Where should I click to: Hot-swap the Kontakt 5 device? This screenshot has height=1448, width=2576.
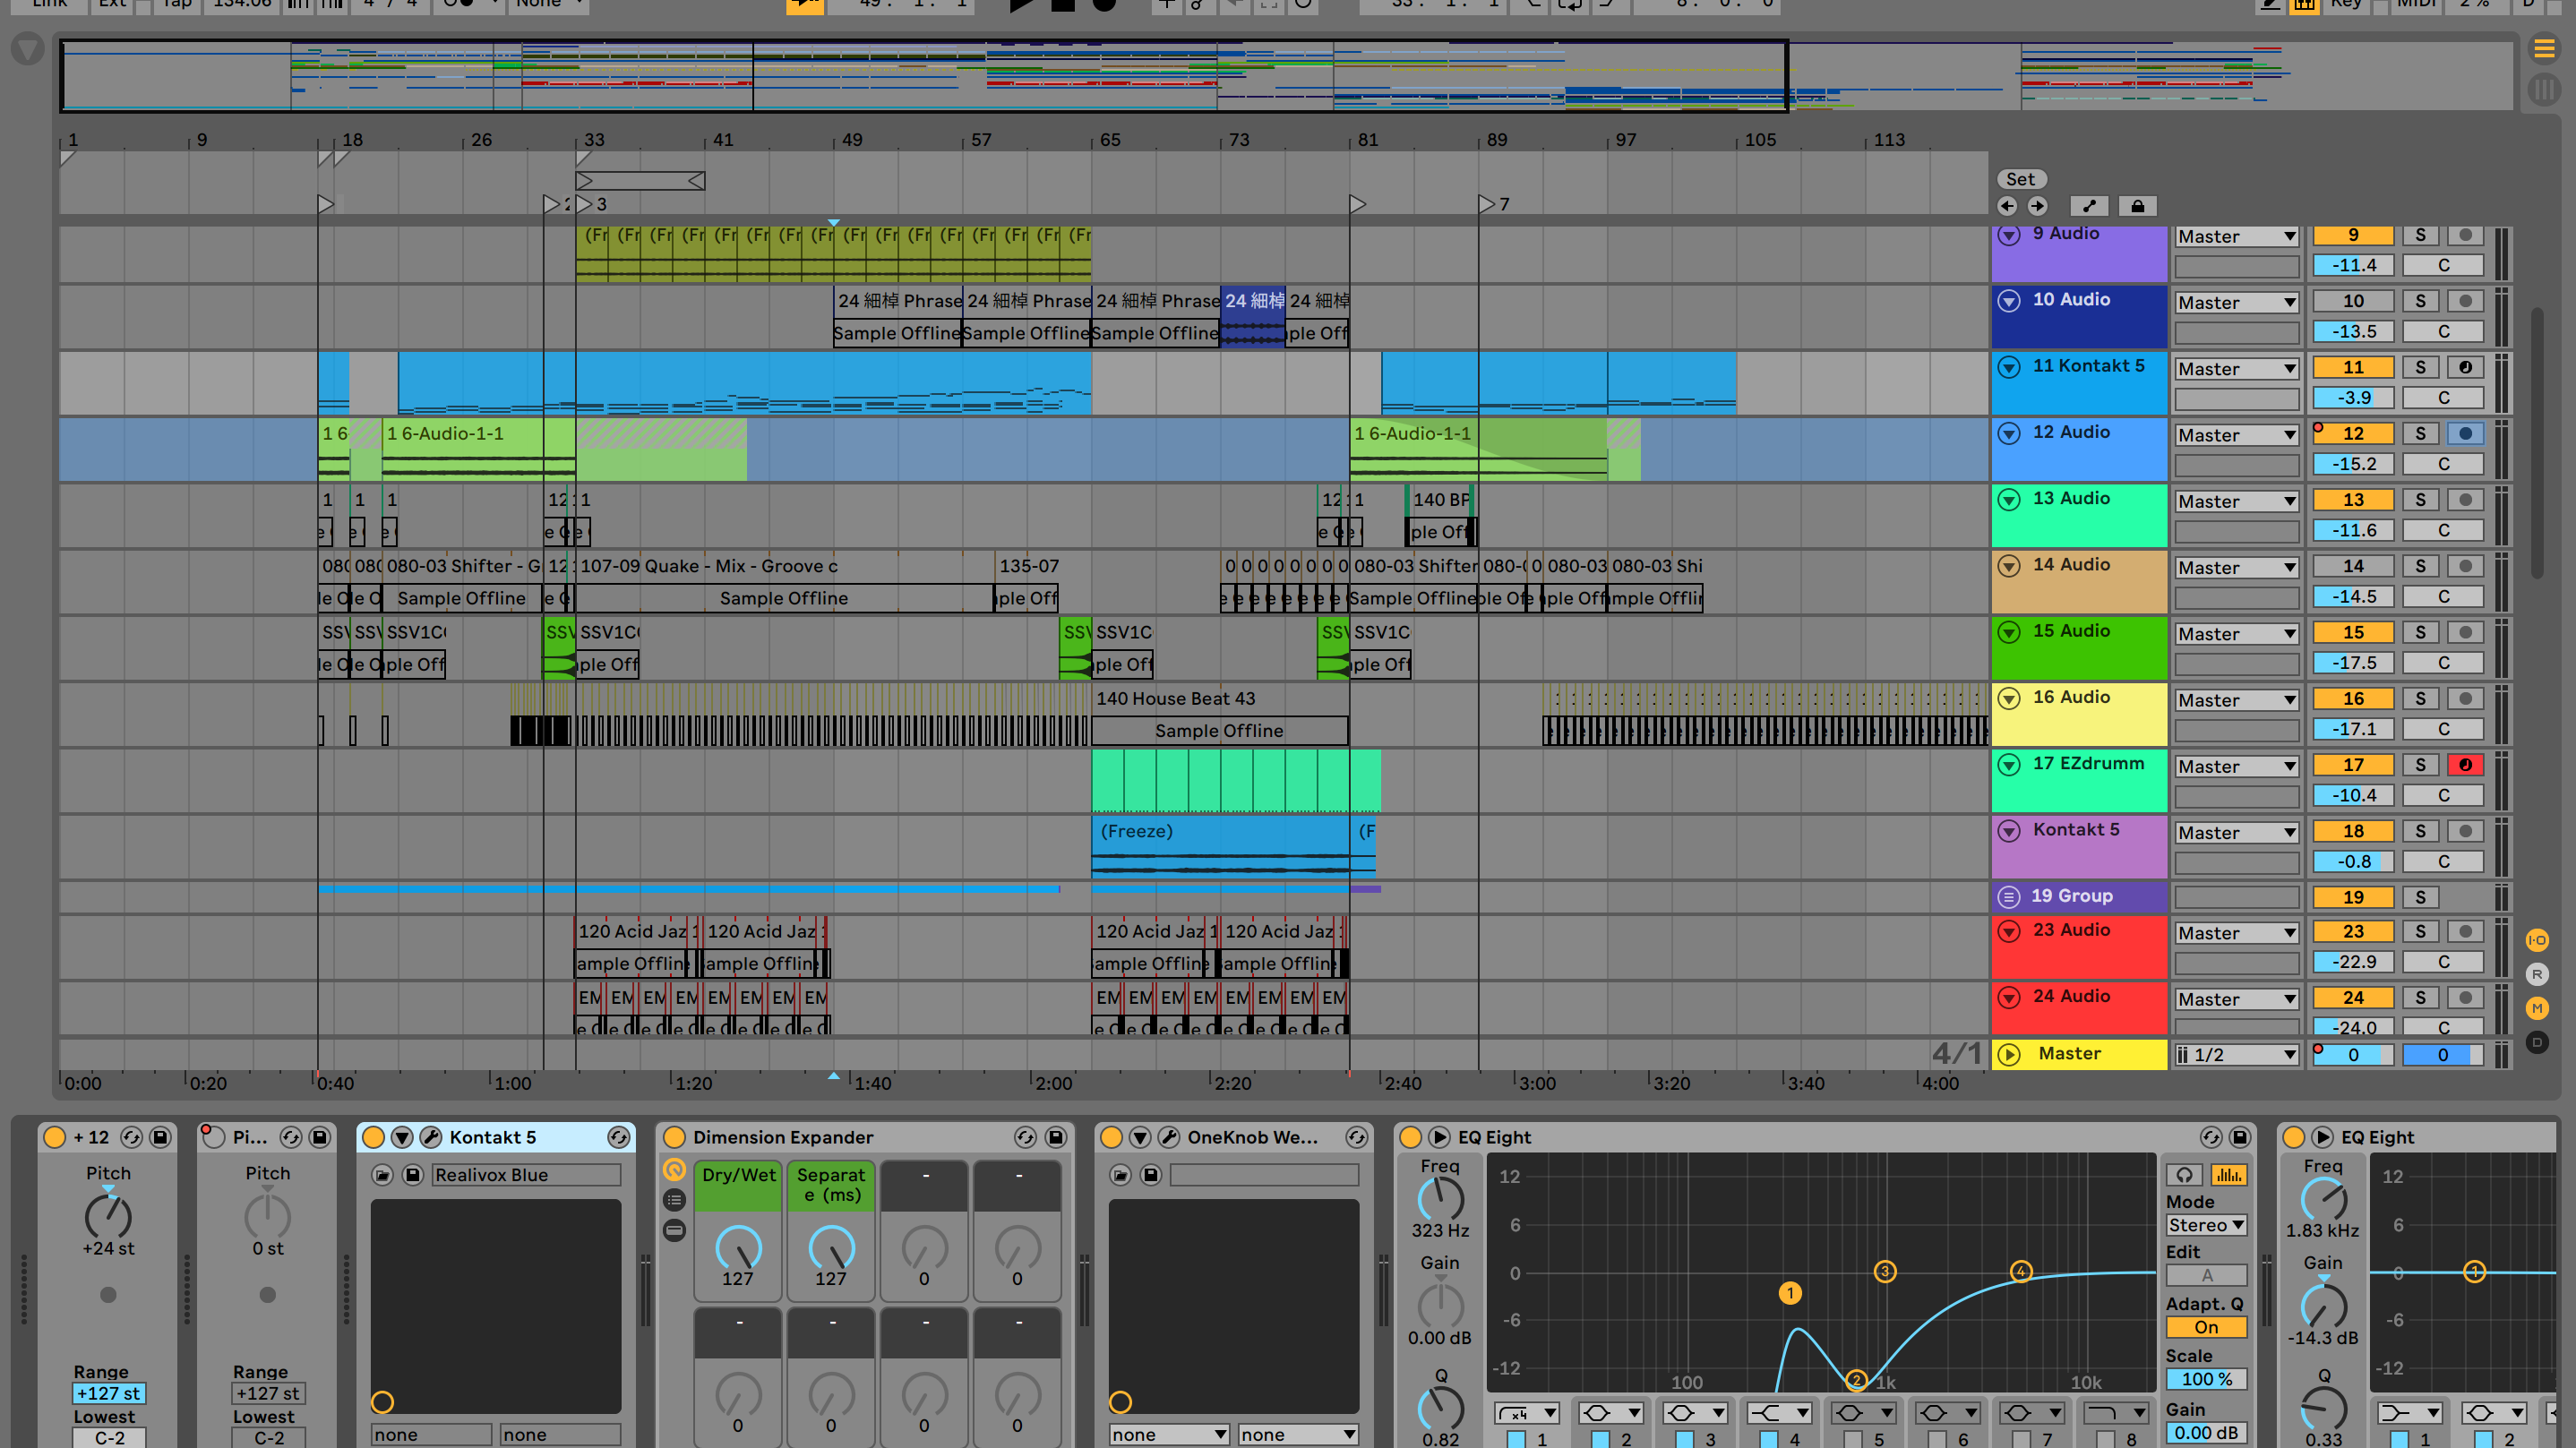click(x=619, y=1137)
